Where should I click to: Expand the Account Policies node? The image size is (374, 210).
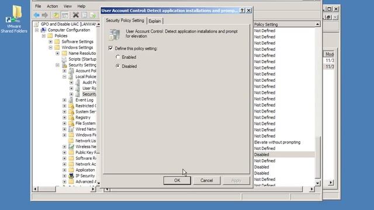point(64,71)
